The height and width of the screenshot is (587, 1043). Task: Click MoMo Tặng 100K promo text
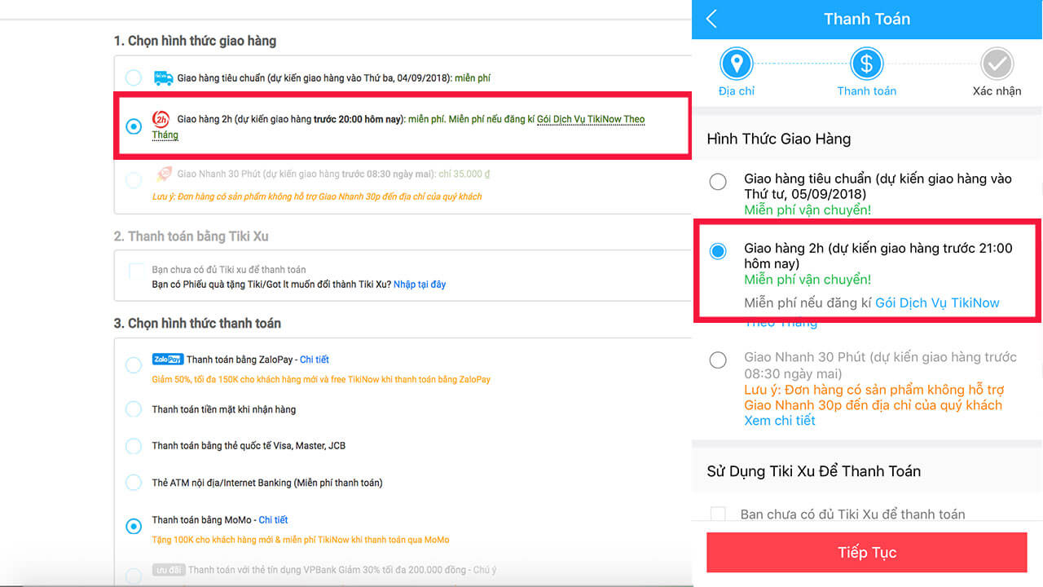[x=301, y=540]
